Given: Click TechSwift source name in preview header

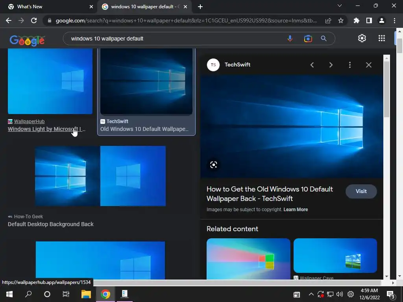Looking at the screenshot, I should coord(237,65).
